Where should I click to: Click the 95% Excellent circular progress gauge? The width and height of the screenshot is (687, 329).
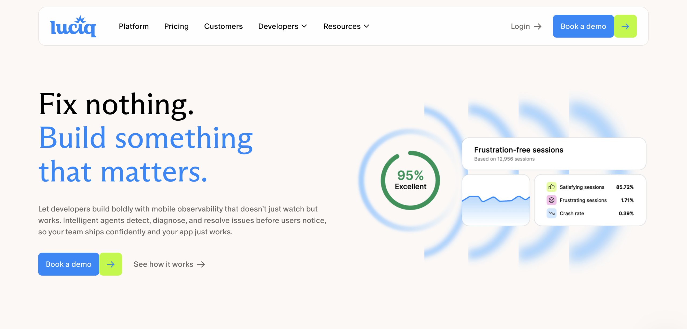pyautogui.click(x=410, y=180)
